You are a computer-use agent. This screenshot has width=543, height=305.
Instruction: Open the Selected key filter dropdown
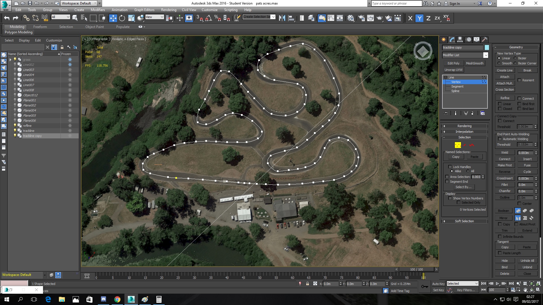click(462, 284)
